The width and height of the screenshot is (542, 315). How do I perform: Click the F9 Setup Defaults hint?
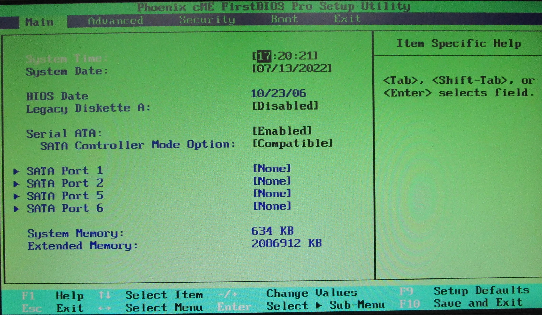coord(464,291)
